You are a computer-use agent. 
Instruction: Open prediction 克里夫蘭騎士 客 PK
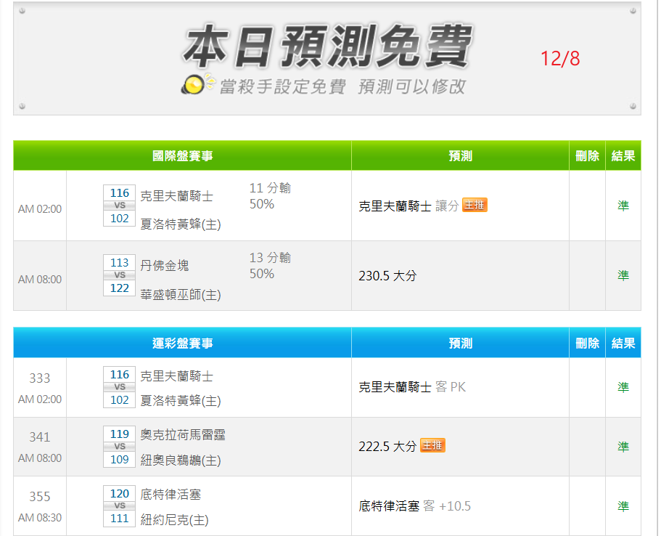(412, 387)
